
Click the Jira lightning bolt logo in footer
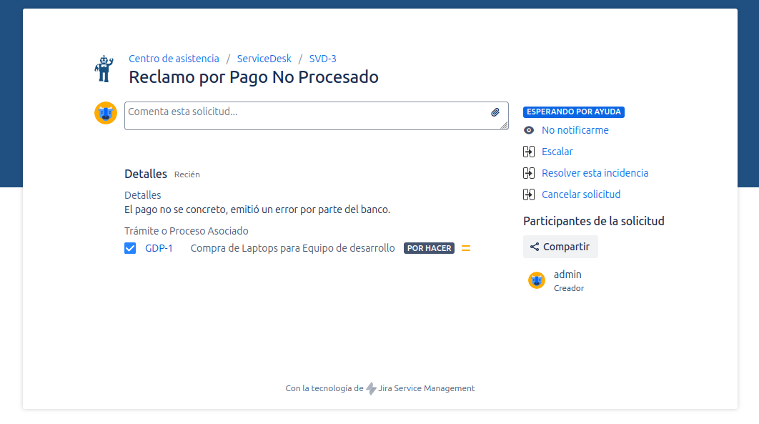(370, 388)
